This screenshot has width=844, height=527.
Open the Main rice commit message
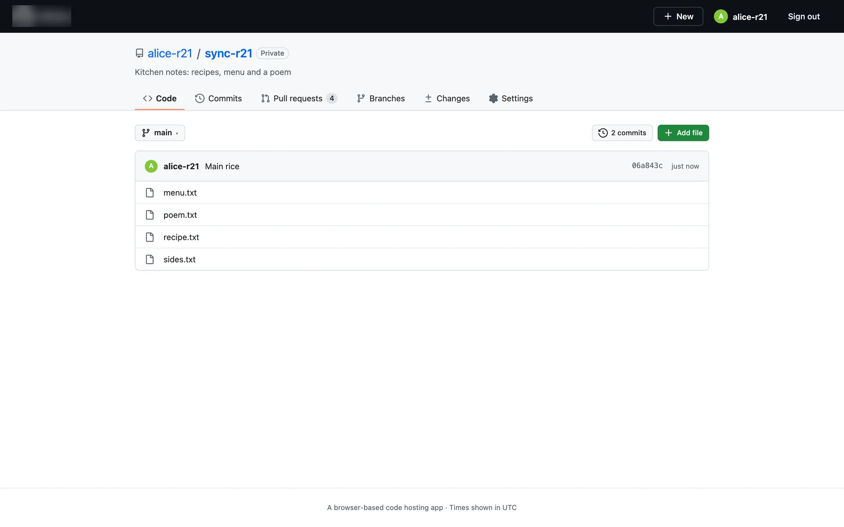[222, 166]
